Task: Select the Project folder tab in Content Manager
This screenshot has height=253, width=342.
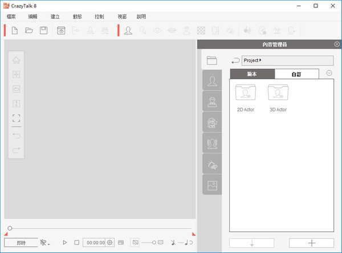Action: 212,60
